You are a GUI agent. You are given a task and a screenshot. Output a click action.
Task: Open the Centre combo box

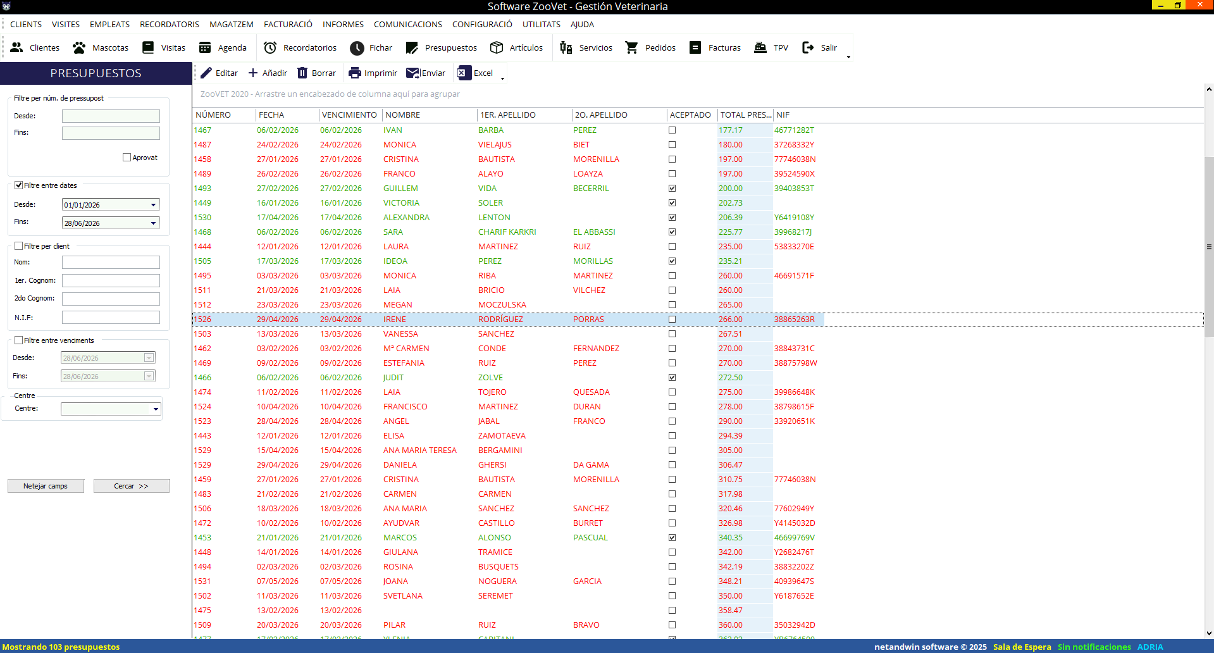pyautogui.click(x=111, y=409)
